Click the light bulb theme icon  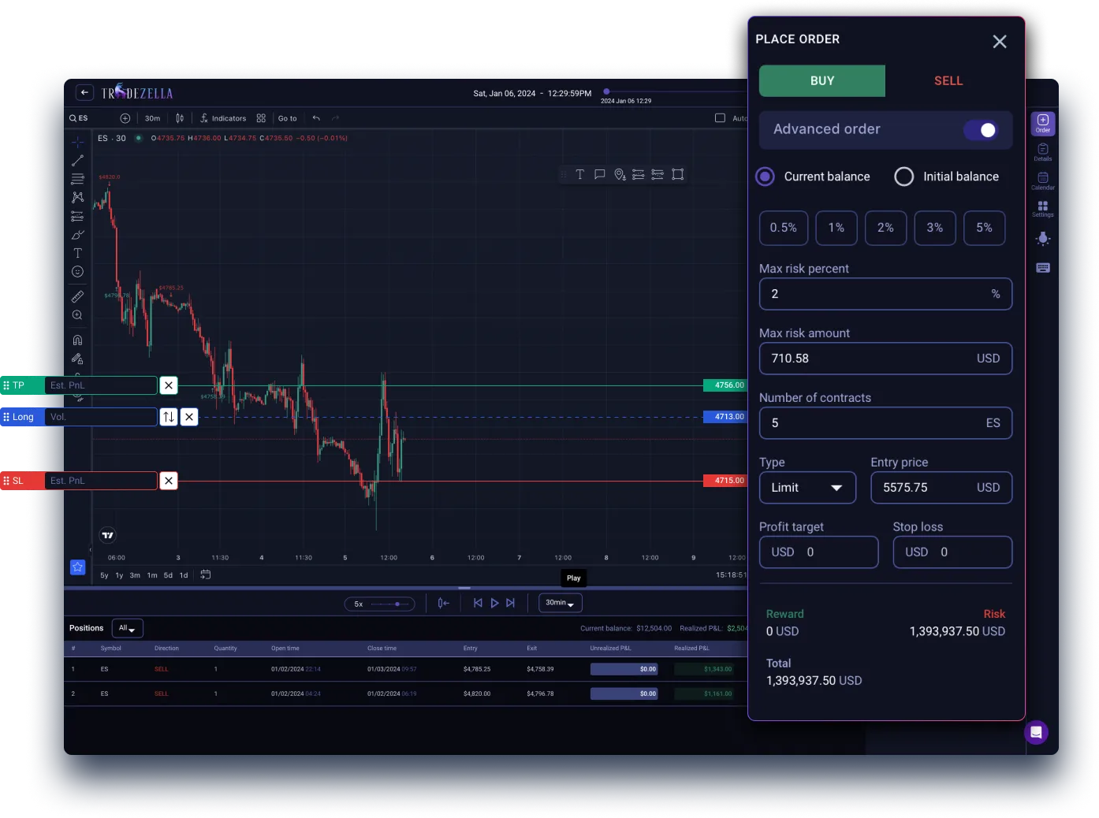(x=1043, y=238)
